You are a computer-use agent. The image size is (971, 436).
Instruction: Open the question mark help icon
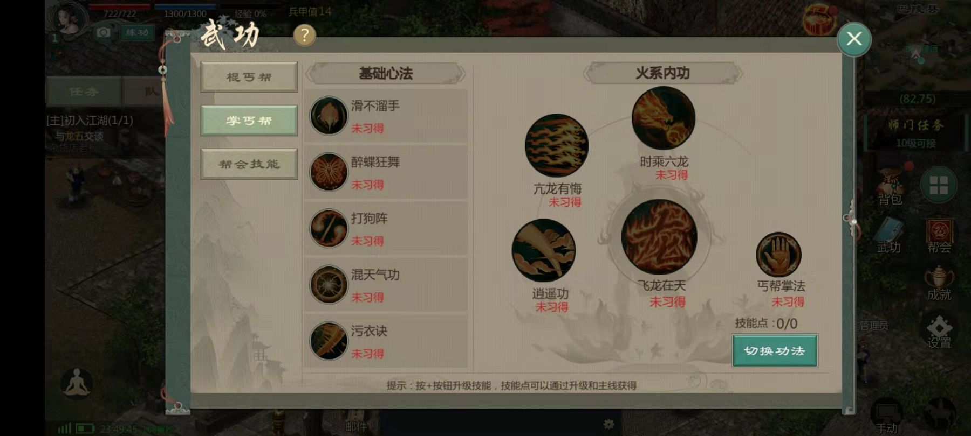tap(305, 36)
